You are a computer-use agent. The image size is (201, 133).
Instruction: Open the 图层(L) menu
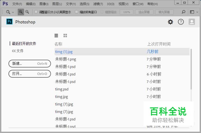pyautogui.click(x=57, y=4)
